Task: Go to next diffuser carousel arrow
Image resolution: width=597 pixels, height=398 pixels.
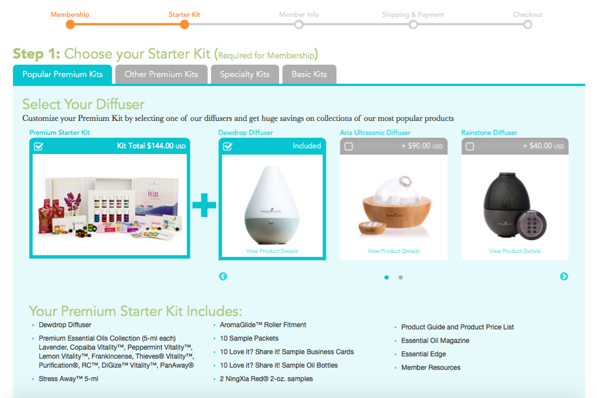Action: click(x=564, y=276)
